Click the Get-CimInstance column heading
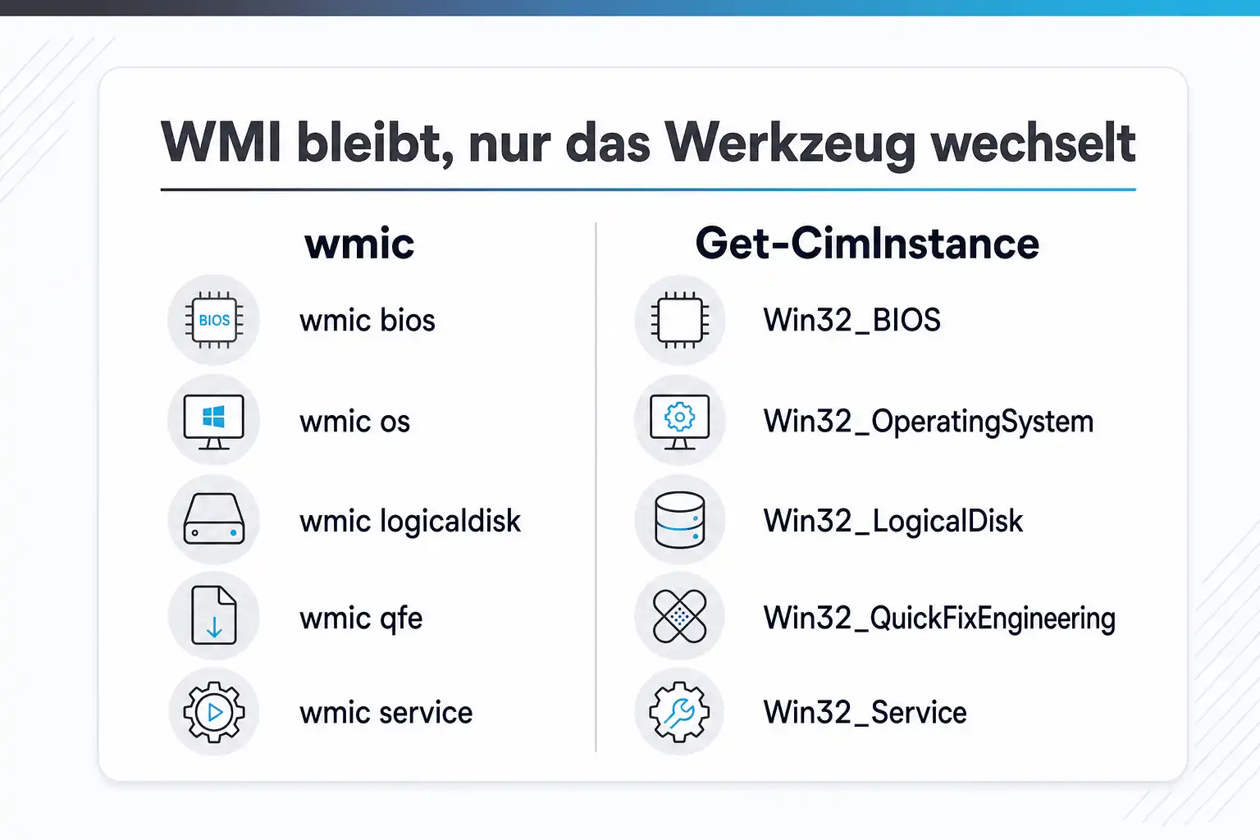The width and height of the screenshot is (1260, 840). (x=867, y=244)
